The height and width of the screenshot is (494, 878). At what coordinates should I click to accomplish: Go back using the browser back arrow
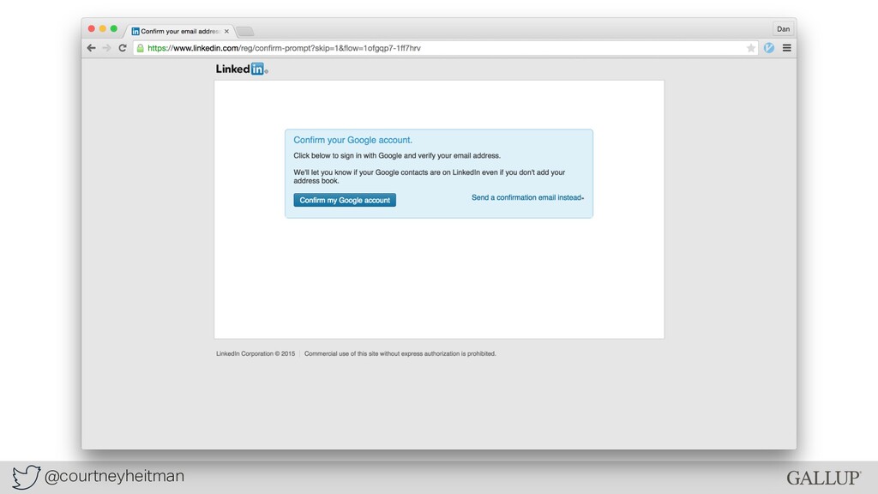coord(91,48)
